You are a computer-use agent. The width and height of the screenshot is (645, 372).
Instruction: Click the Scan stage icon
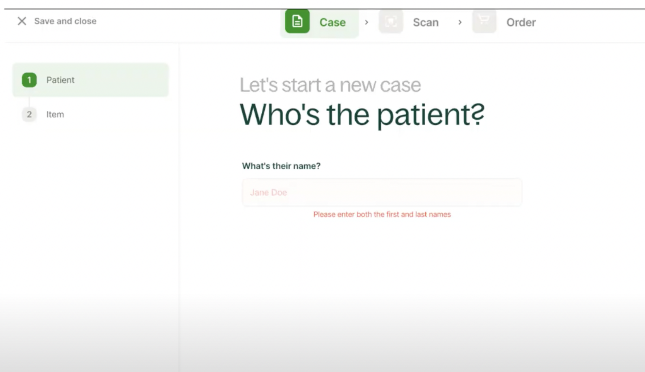click(x=390, y=21)
